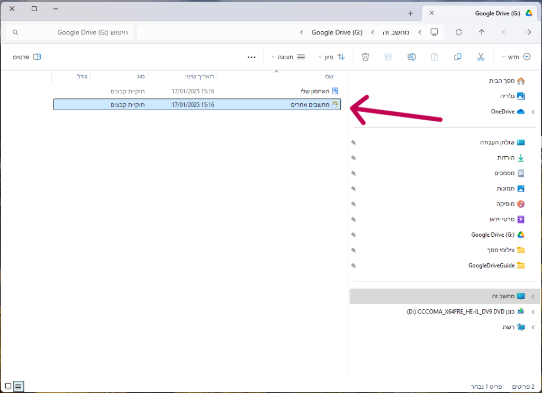The height and width of the screenshot is (393, 542).
Task: Click the PC monitor icon in address bar
Action: coord(434,32)
